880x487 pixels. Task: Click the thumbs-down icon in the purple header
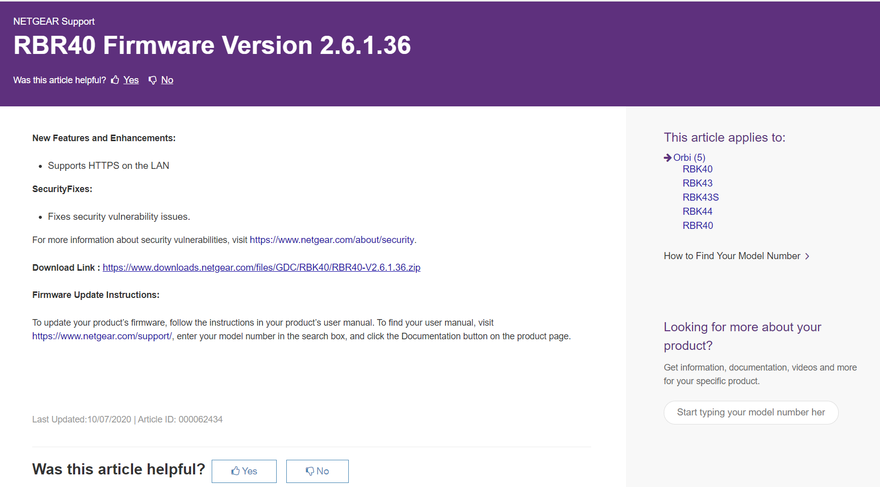click(x=152, y=80)
